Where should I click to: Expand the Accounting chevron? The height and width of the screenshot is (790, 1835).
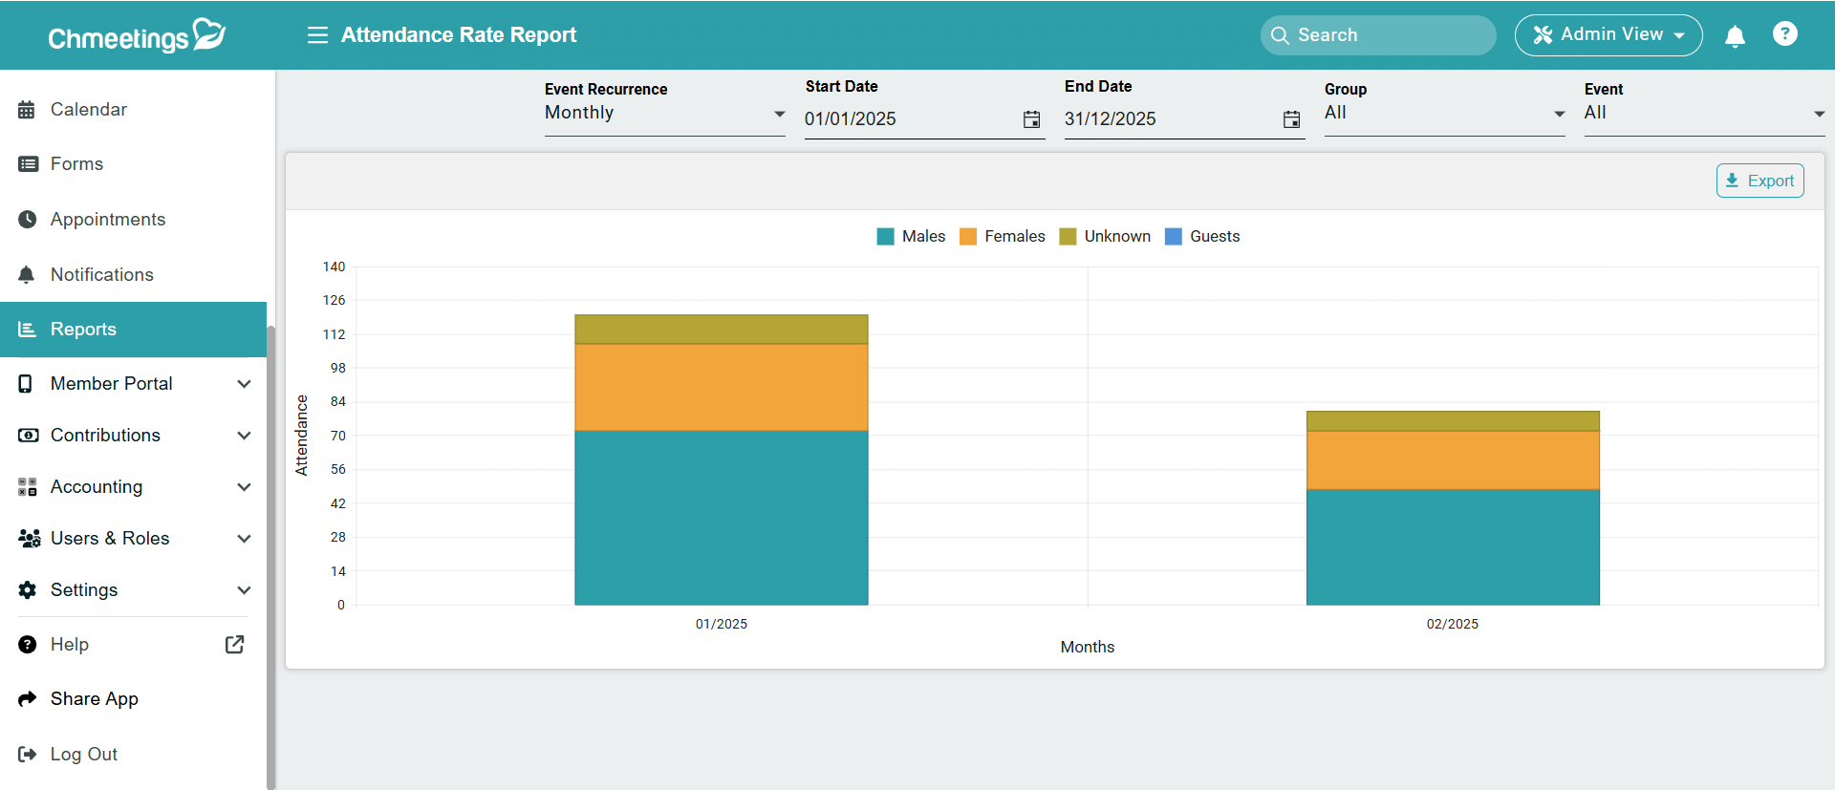click(244, 487)
